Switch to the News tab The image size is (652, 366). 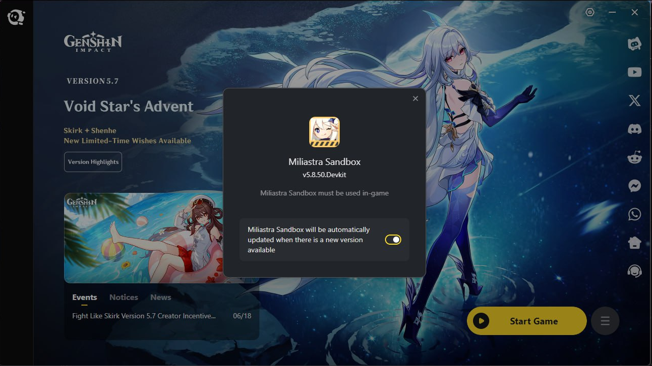click(161, 297)
